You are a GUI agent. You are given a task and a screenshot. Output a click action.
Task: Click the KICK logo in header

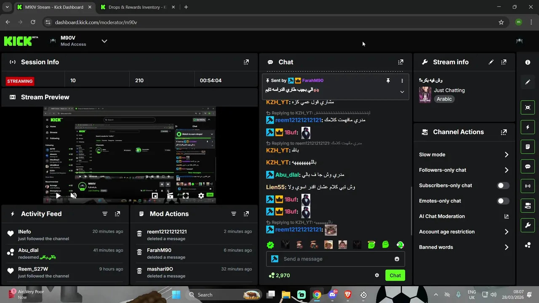[x=21, y=41]
